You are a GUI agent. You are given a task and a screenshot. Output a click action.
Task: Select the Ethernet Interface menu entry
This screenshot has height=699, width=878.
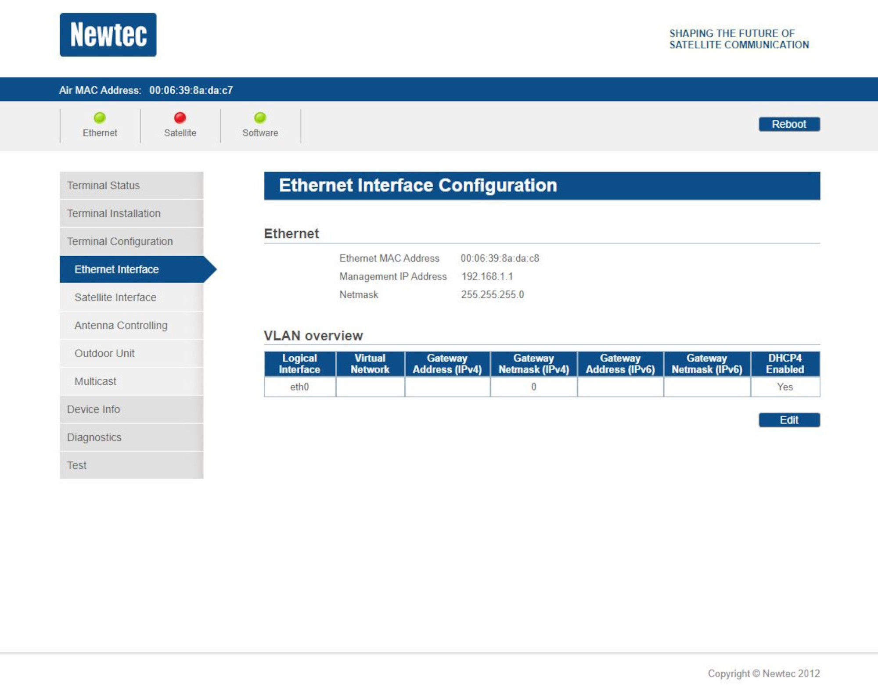[116, 269]
